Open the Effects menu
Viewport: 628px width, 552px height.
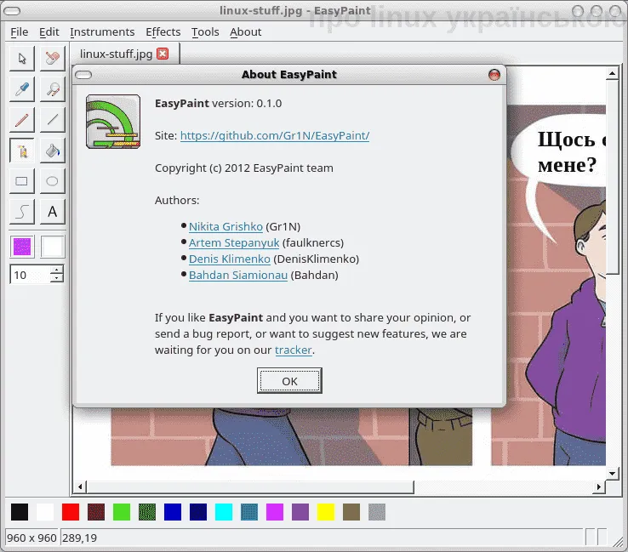coord(163,32)
